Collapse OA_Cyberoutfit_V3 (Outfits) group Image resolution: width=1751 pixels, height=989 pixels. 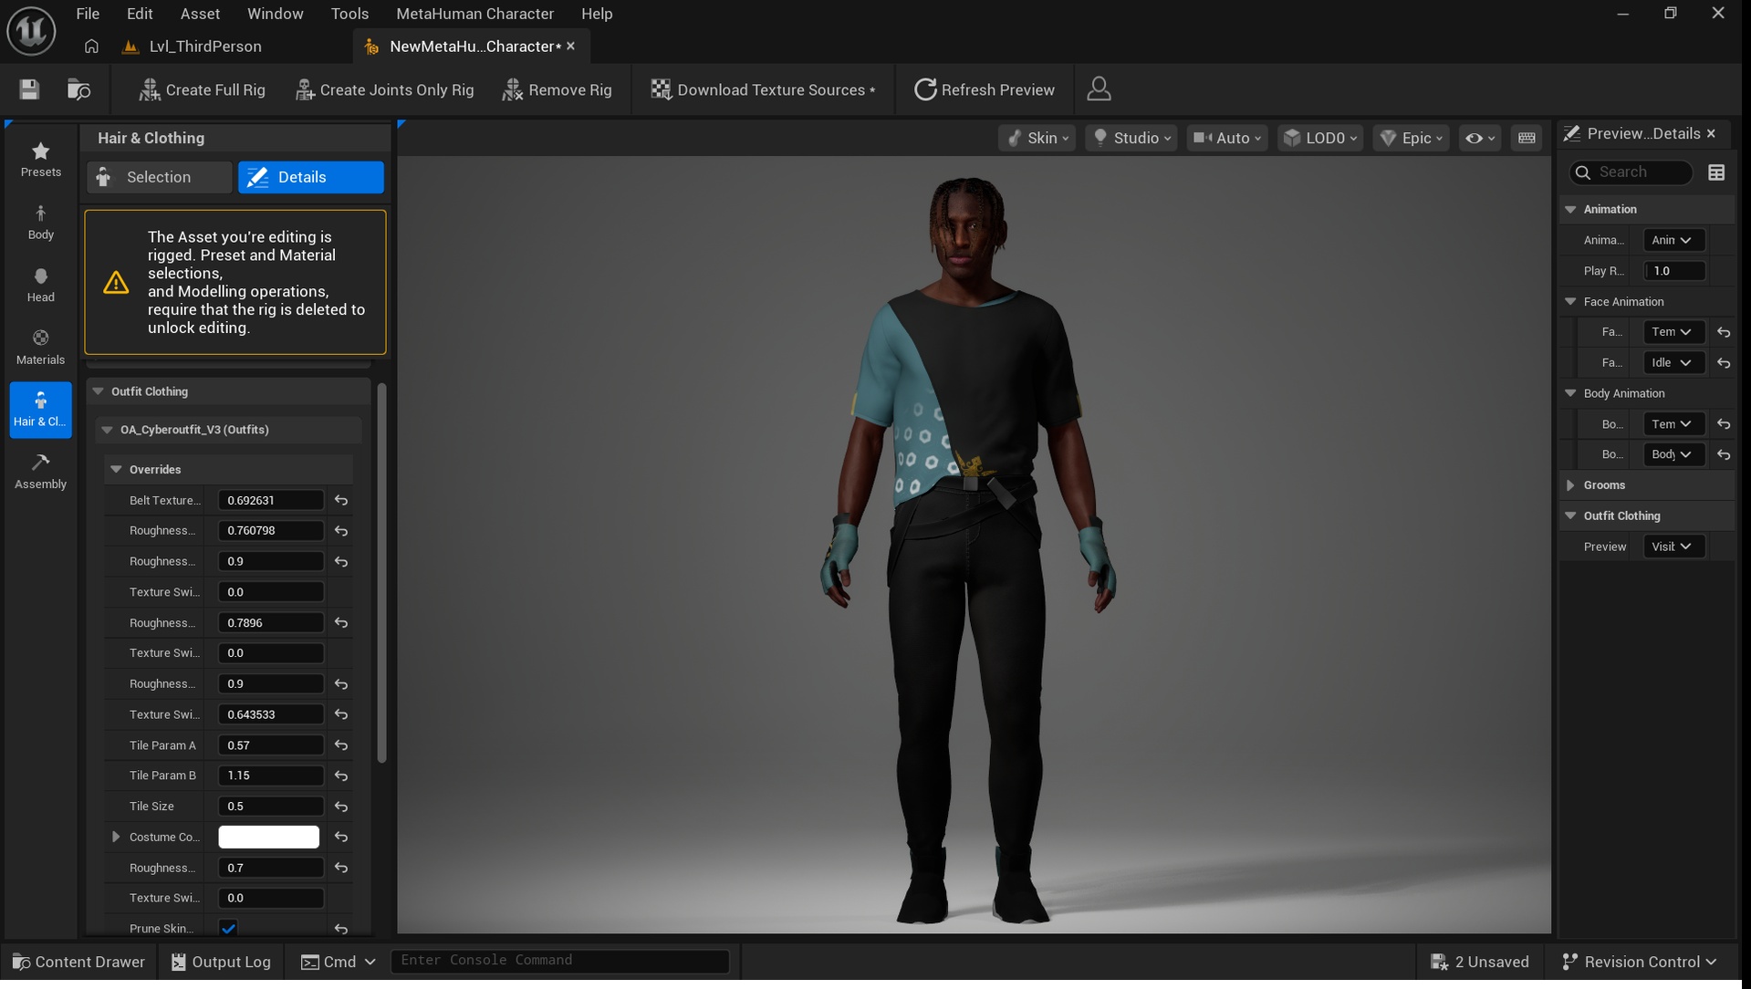point(107,430)
